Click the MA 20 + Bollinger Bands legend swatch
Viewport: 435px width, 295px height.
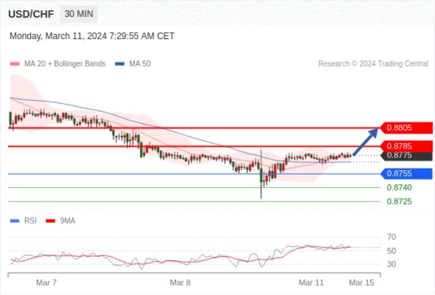pyautogui.click(x=14, y=64)
